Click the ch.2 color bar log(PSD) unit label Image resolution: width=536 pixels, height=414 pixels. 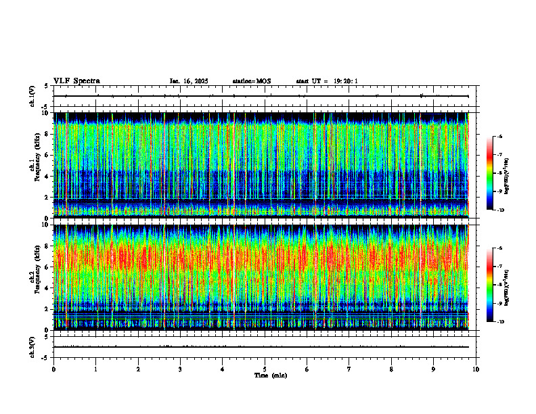507,287
